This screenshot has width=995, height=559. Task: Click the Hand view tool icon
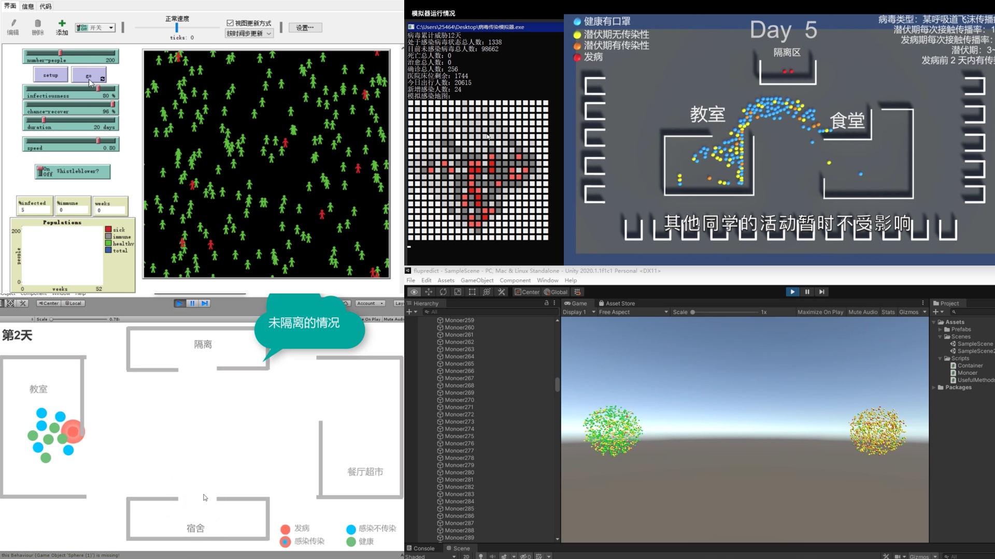point(414,292)
